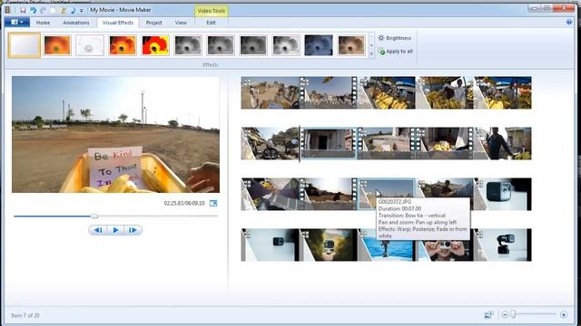
Task: Click the Redo arrow icon
Action: pyautogui.click(x=43, y=10)
